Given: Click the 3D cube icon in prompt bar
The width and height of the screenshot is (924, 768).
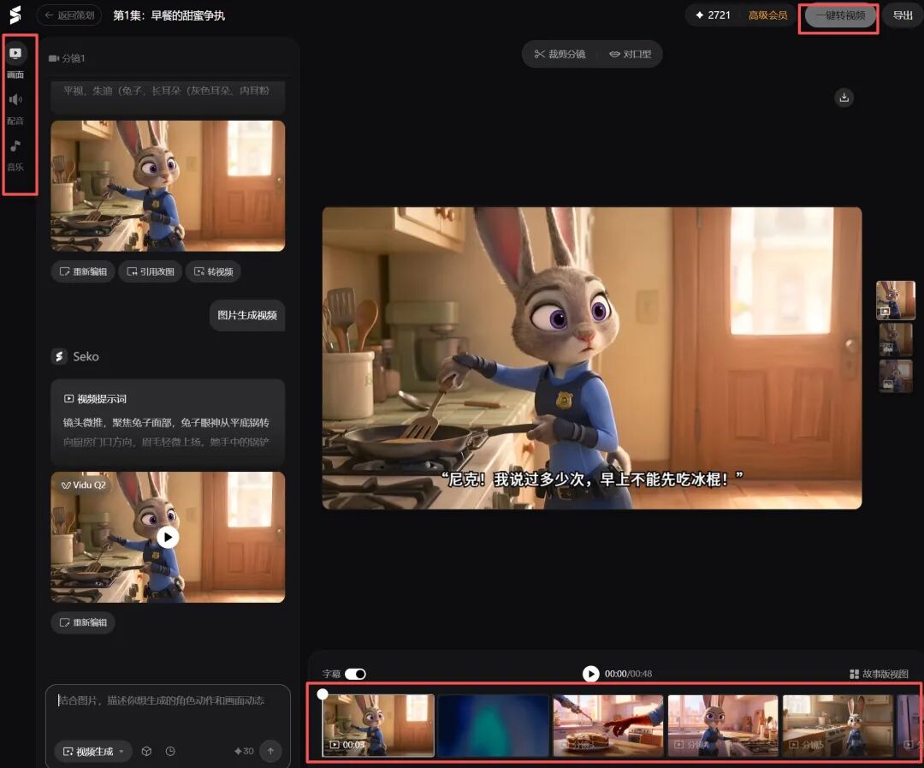Looking at the screenshot, I should click(x=146, y=751).
